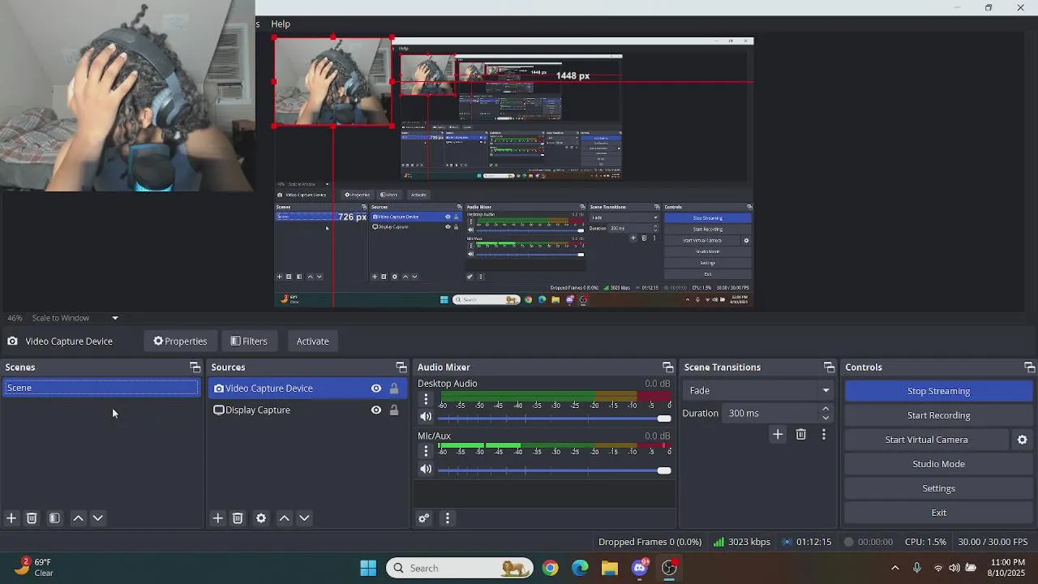Open advanced audio properties gear icon
The height and width of the screenshot is (584, 1038).
tap(423, 518)
